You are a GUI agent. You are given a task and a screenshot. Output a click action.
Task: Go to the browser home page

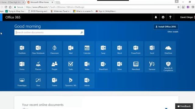(x=10, y=7)
